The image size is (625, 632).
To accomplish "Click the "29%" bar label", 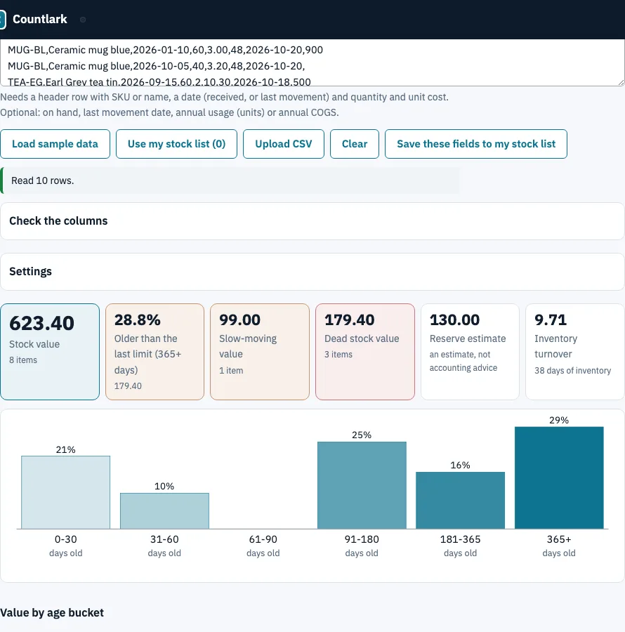I will pyautogui.click(x=559, y=420).
